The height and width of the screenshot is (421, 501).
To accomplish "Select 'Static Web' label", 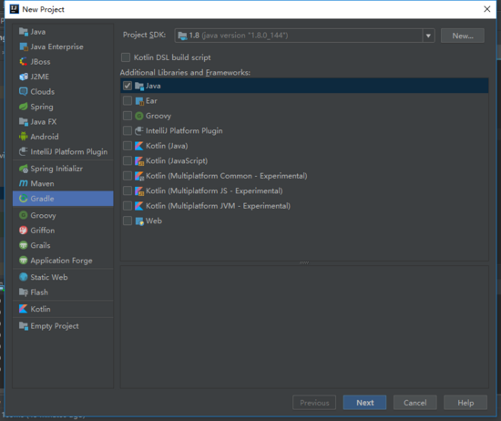I will tap(49, 277).
